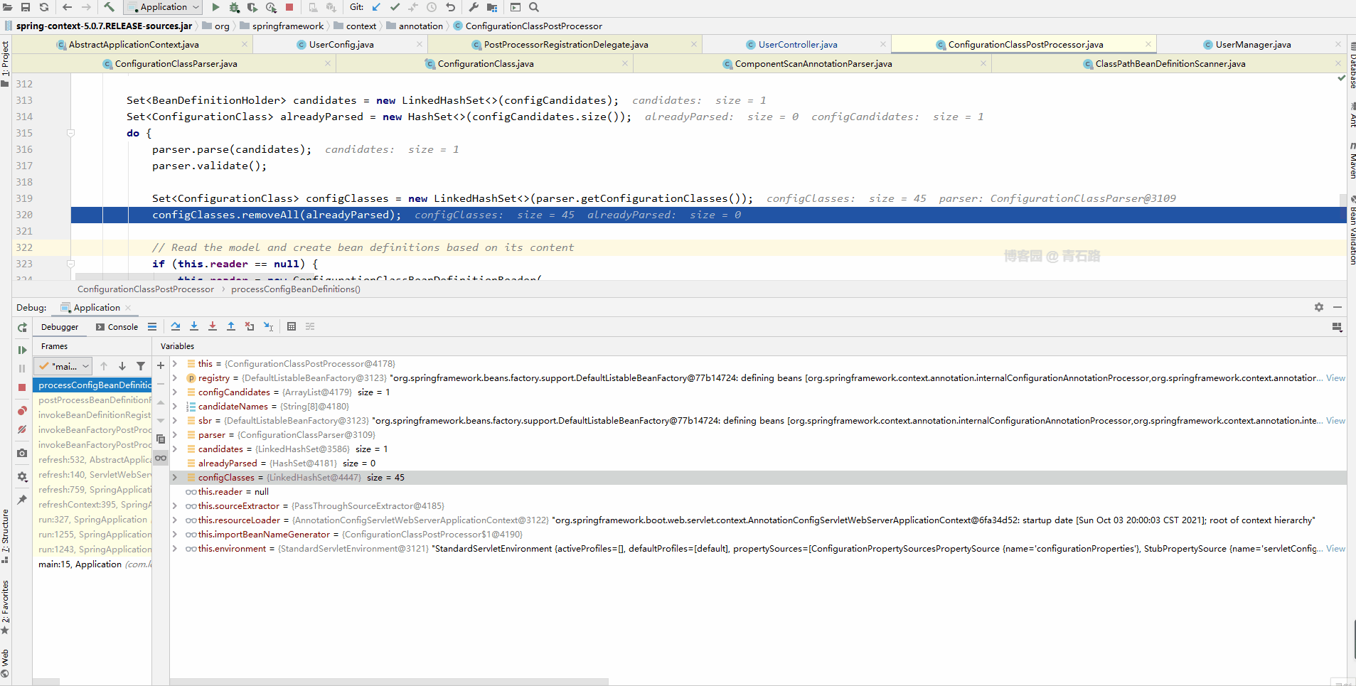Open the main thread selector dropdown
Screen dimensions: 1356x686
coord(64,366)
